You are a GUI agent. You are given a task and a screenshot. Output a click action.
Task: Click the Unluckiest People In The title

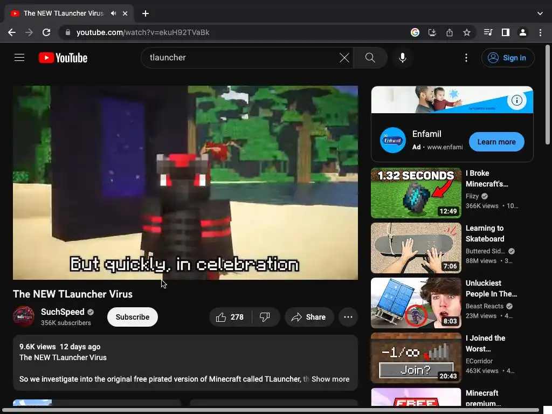pyautogui.click(x=492, y=288)
